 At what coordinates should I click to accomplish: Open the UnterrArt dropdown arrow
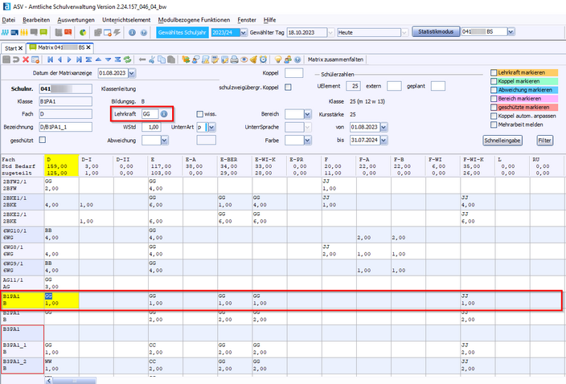tap(212, 127)
